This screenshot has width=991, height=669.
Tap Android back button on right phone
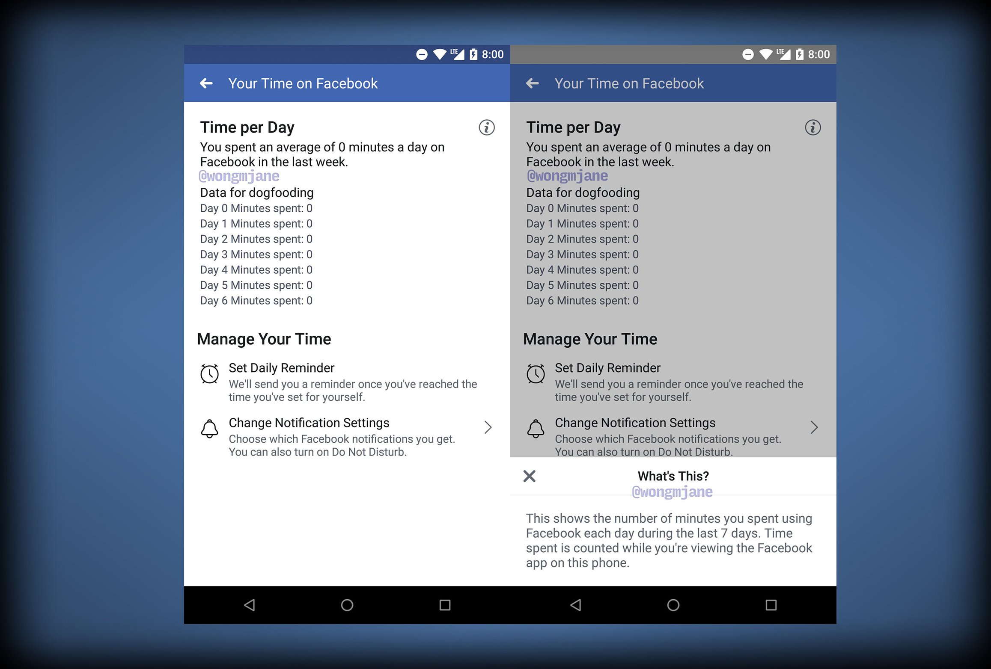point(576,605)
